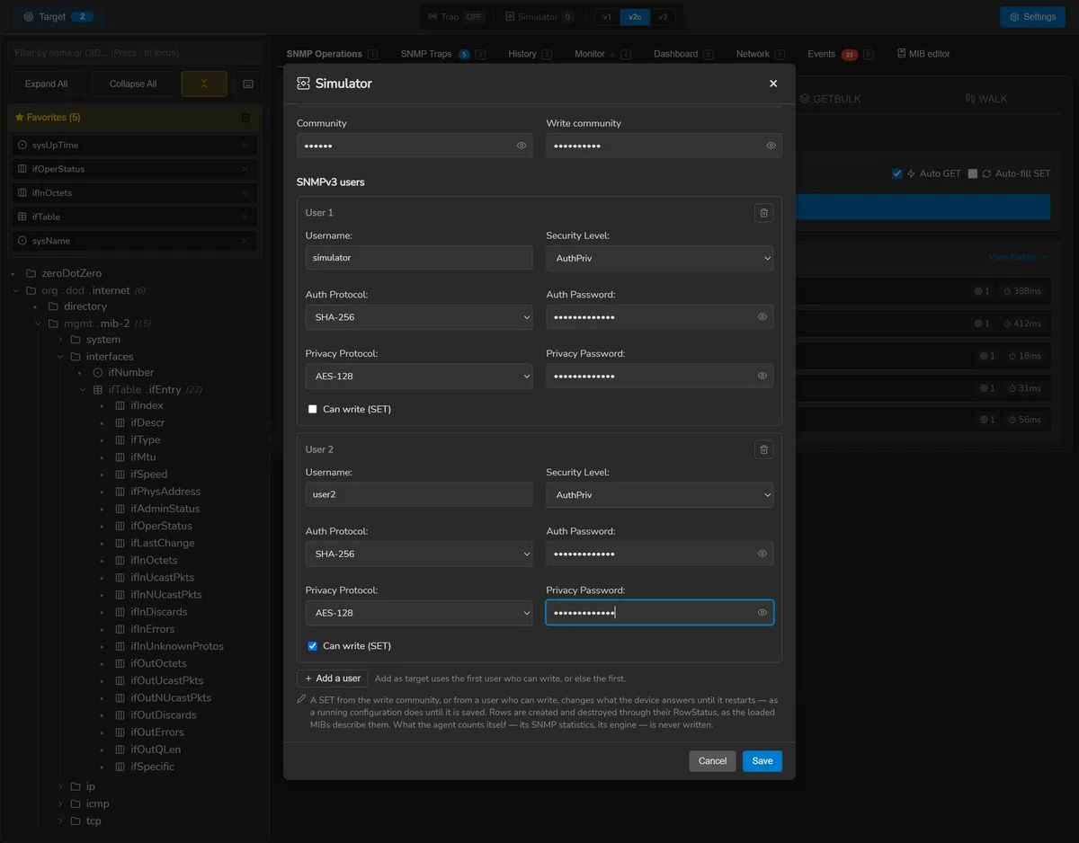1079x843 pixels.
Task: Reveal the Write community value
Action: click(x=771, y=146)
